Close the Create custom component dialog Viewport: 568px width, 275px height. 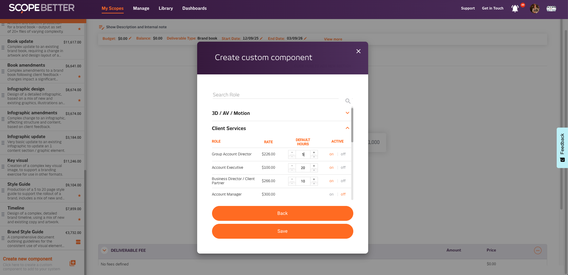pos(358,51)
